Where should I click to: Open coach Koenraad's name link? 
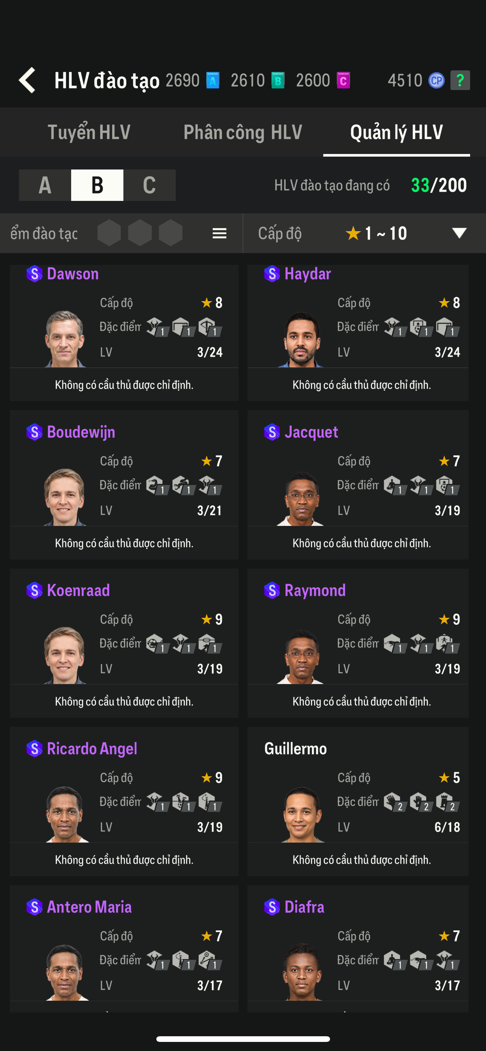78,590
